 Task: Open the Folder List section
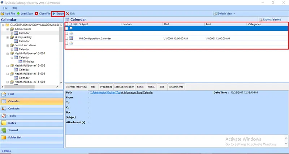coord(32,137)
